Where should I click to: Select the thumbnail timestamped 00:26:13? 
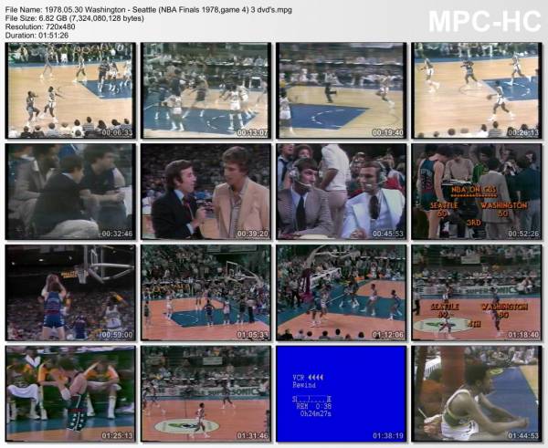pyautogui.click(x=477, y=90)
